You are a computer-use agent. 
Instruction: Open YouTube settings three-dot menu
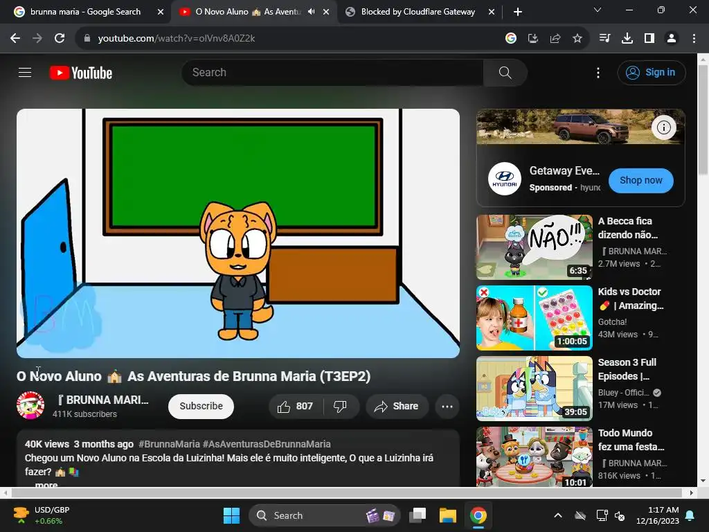(x=598, y=73)
